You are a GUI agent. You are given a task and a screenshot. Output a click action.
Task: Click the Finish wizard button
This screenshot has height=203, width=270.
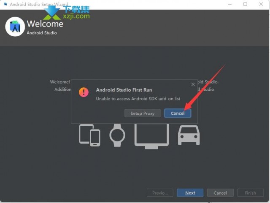[250, 193]
